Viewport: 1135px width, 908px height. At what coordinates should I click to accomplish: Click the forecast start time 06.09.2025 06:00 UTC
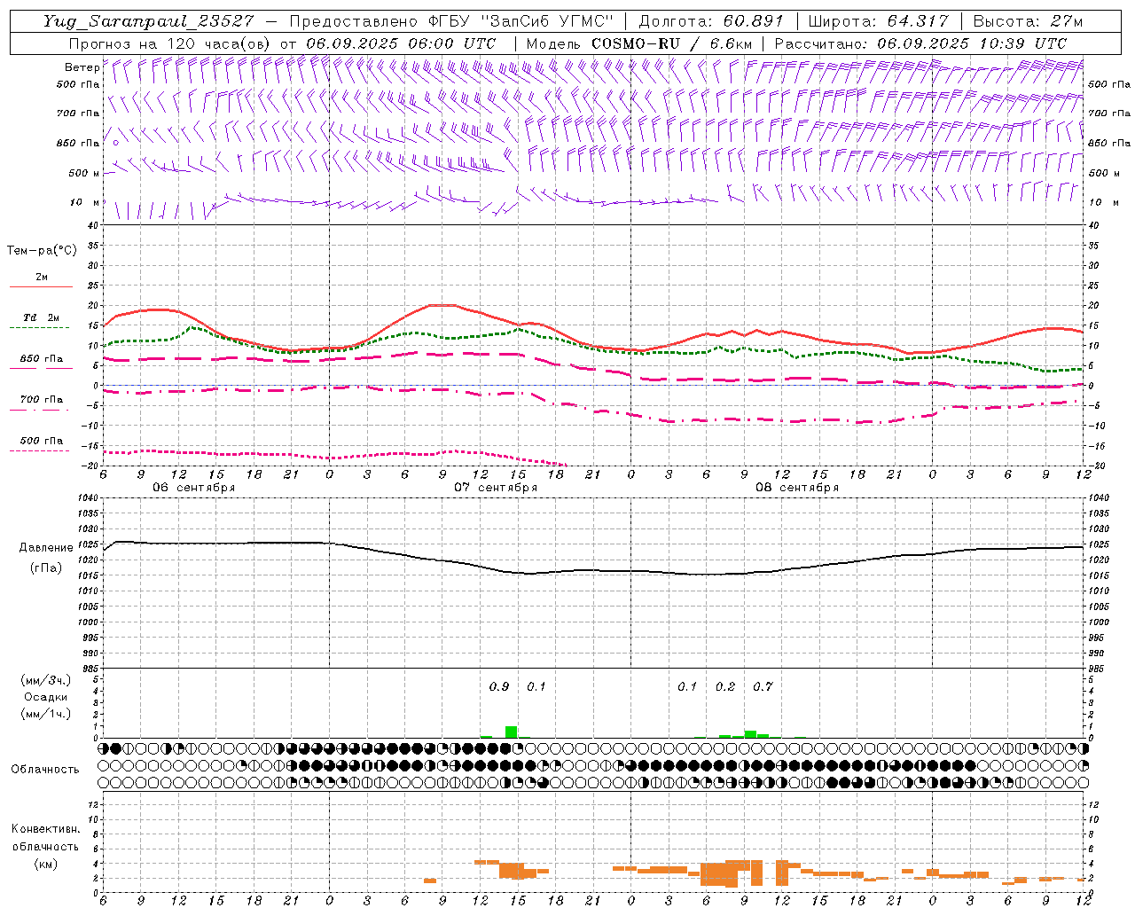pos(401,43)
